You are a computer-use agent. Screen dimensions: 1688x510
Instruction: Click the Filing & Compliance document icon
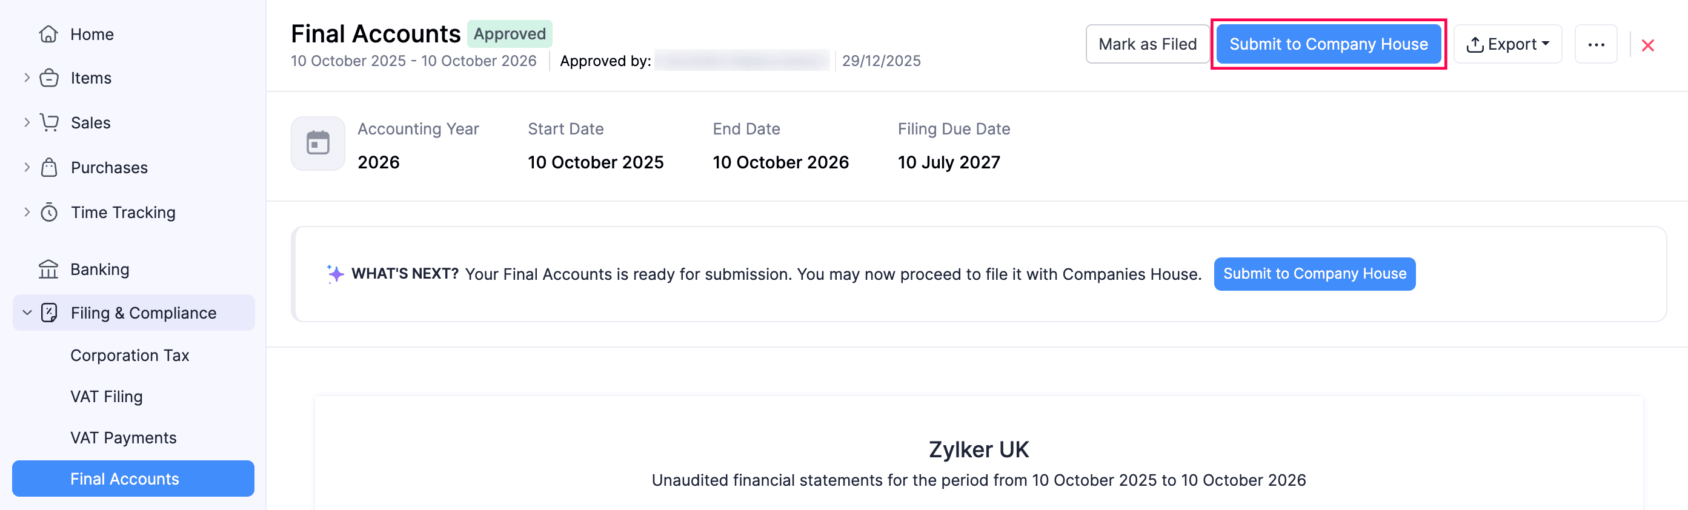point(49,313)
